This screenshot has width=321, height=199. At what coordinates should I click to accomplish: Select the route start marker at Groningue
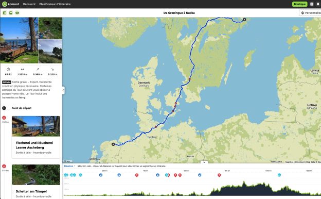tap(113, 144)
